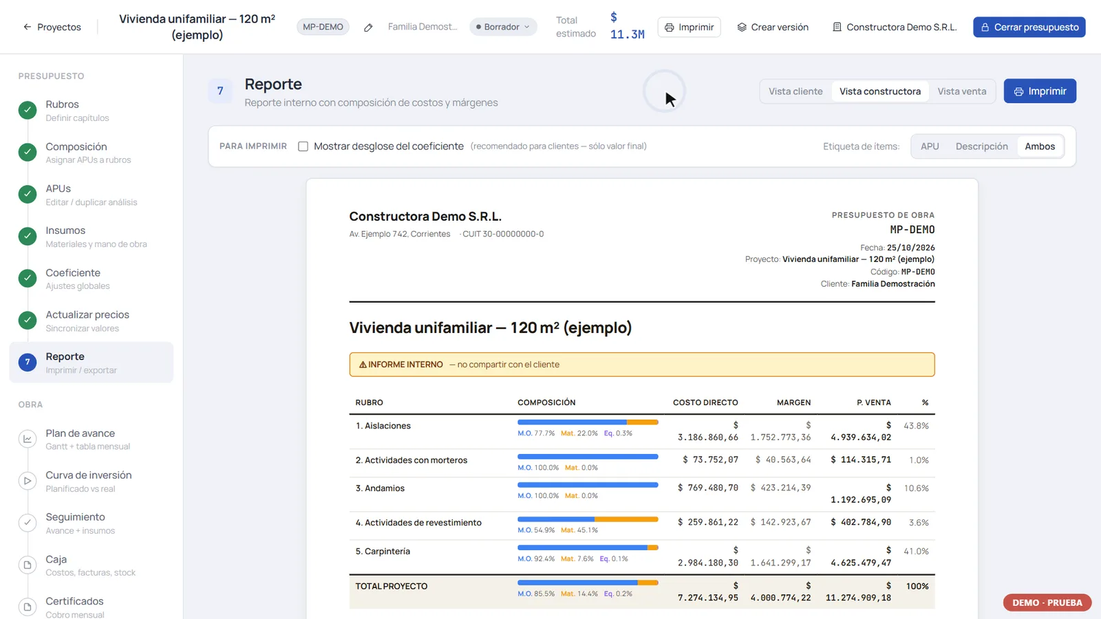Click the Aislaciones composition bar

tap(588, 422)
